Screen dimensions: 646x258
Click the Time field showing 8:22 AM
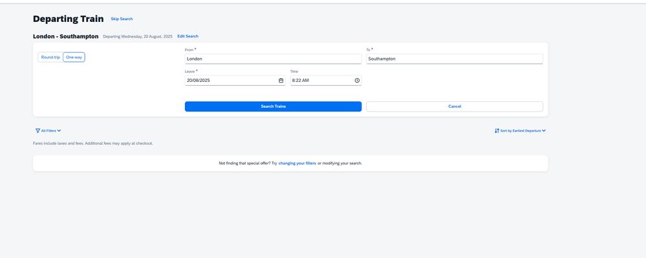(x=325, y=81)
